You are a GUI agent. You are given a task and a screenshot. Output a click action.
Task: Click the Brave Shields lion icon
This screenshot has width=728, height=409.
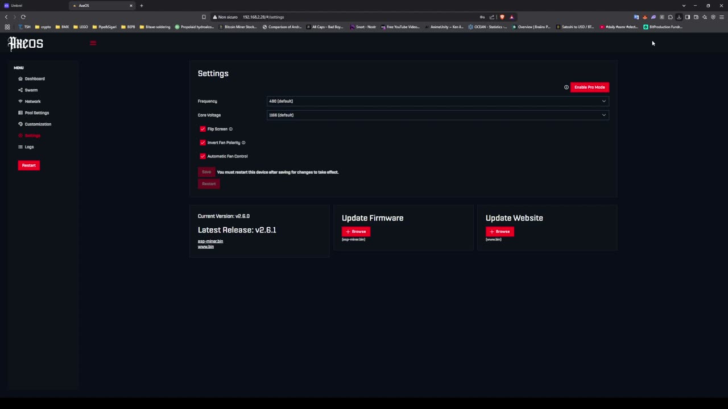pos(502,17)
